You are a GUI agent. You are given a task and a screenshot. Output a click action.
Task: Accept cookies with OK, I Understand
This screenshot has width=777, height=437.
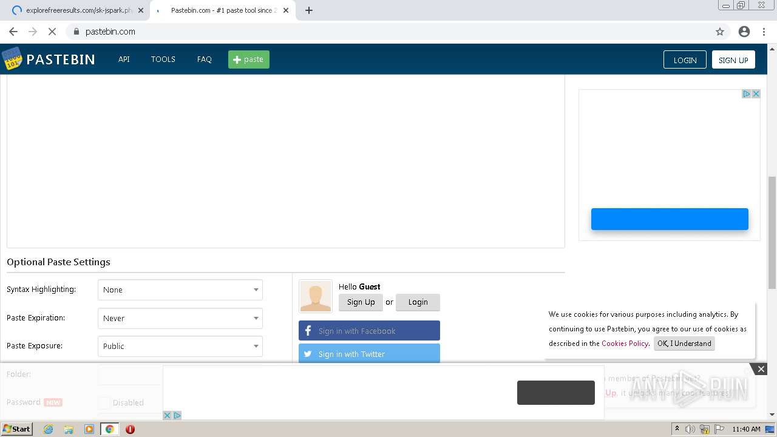(x=684, y=344)
